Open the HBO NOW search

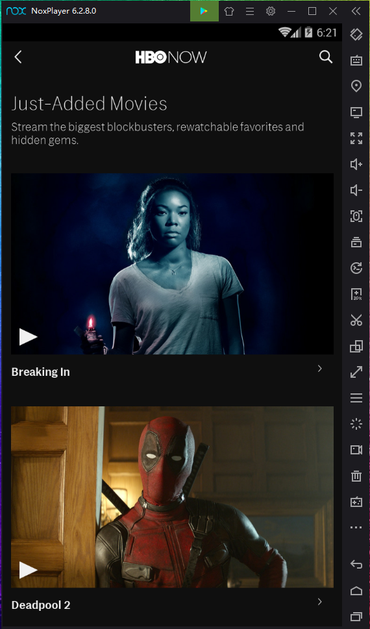[326, 57]
